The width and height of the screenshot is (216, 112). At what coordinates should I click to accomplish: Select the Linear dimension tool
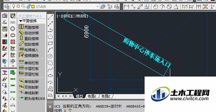(x=126, y=7)
